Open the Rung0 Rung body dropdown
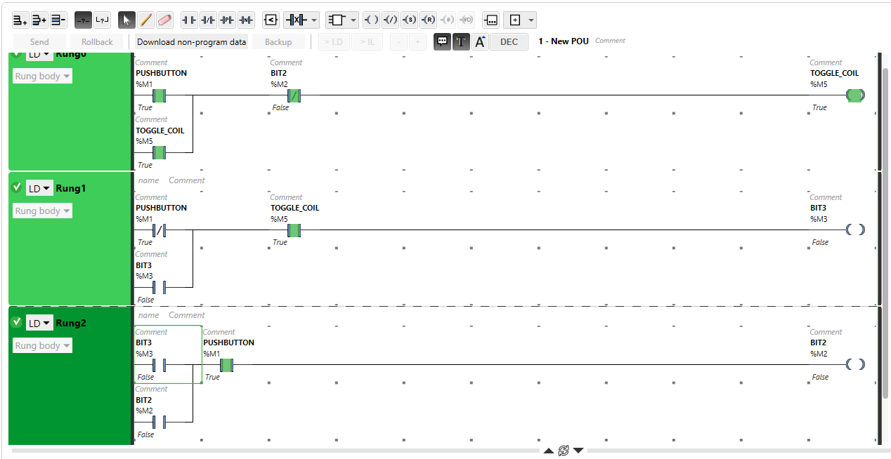 pos(42,76)
